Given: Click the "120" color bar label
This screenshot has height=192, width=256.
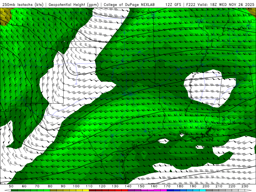Looking at the screenshot, I should pos(102,186).
